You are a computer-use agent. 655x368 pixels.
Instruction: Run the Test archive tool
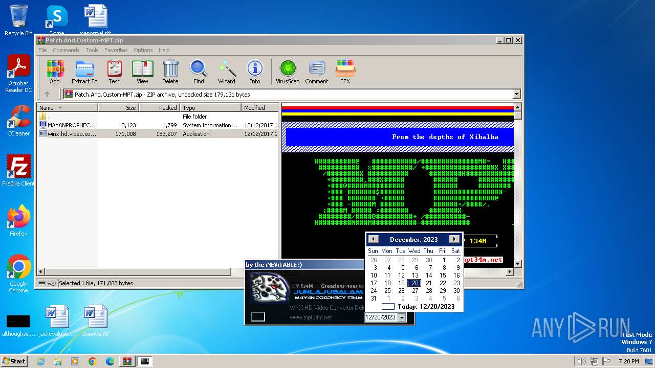[114, 72]
